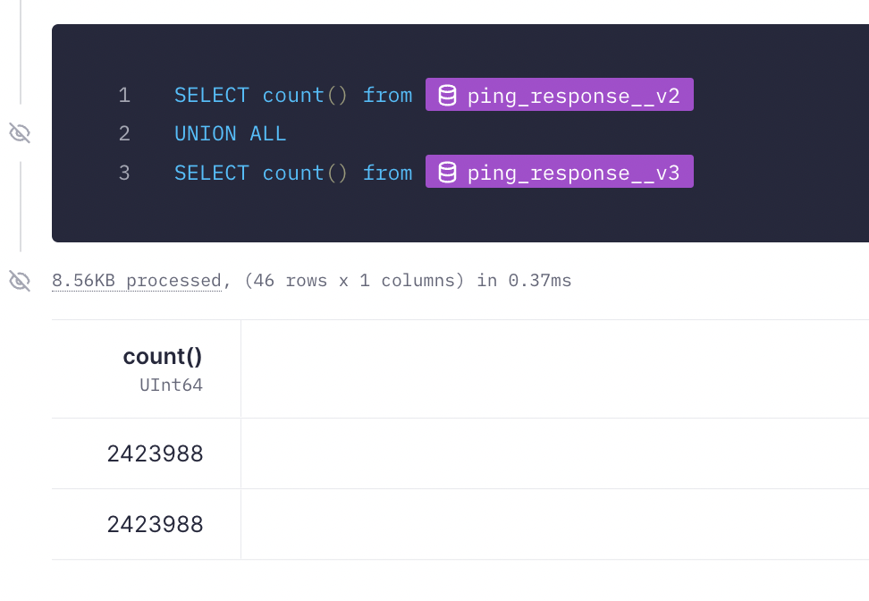Click the purple ping_response__v2 highlight swatch
869x601 pixels.
(559, 94)
